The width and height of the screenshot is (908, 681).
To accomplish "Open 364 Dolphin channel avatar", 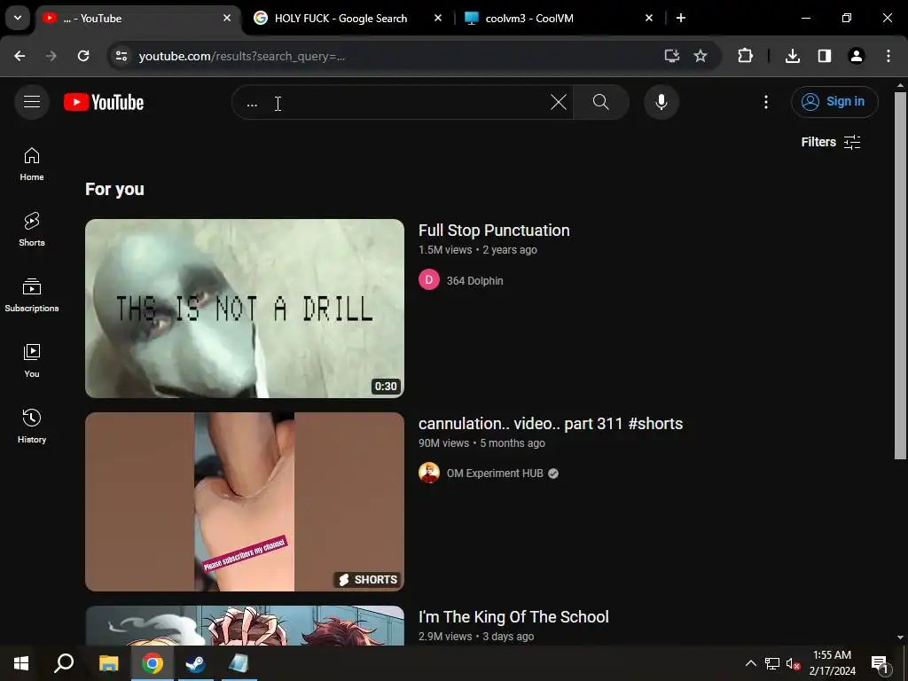I will (429, 279).
